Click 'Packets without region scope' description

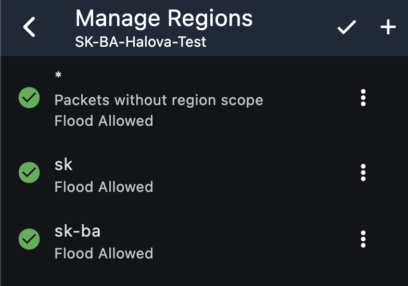[x=159, y=100]
